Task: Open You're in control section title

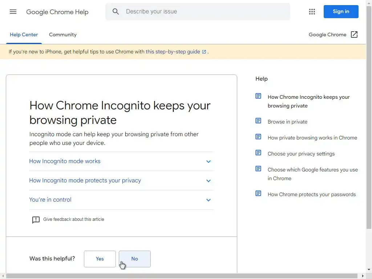Action: [x=50, y=199]
